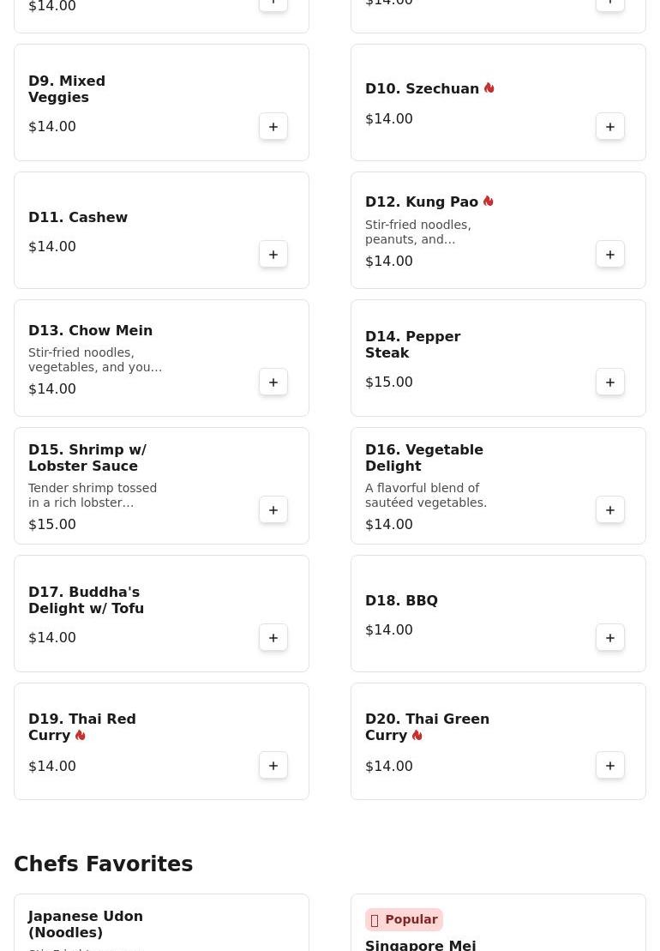Click plus button for D18. BBQ
This screenshot has height=951, width=660.
tap(610, 638)
